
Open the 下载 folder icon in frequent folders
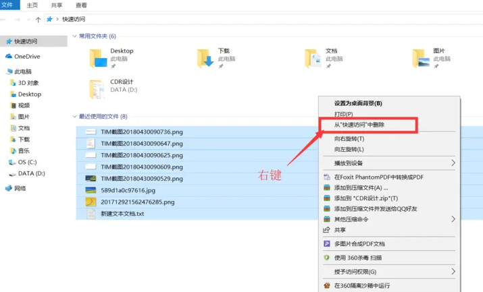click(x=205, y=59)
